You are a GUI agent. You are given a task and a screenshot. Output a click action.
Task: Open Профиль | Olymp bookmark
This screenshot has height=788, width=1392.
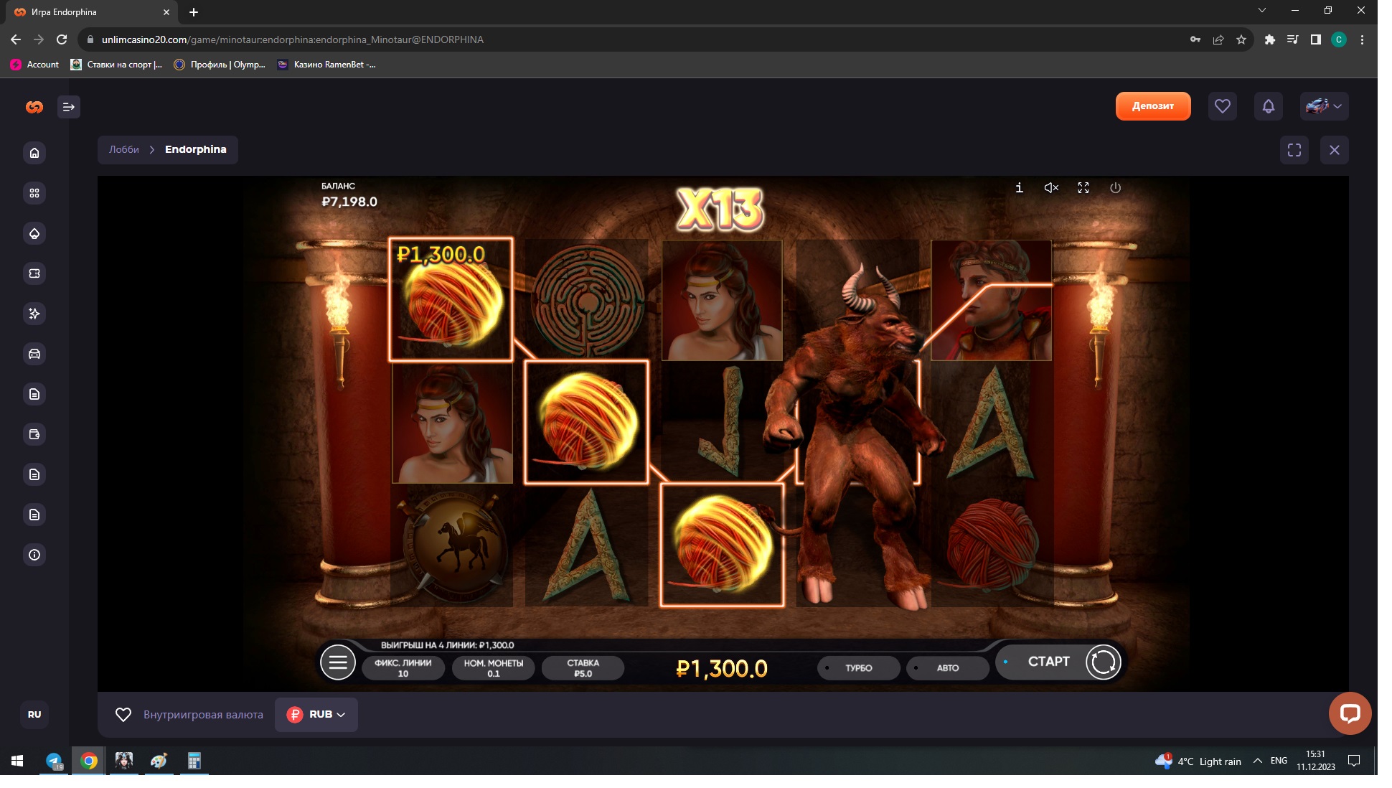[220, 65]
